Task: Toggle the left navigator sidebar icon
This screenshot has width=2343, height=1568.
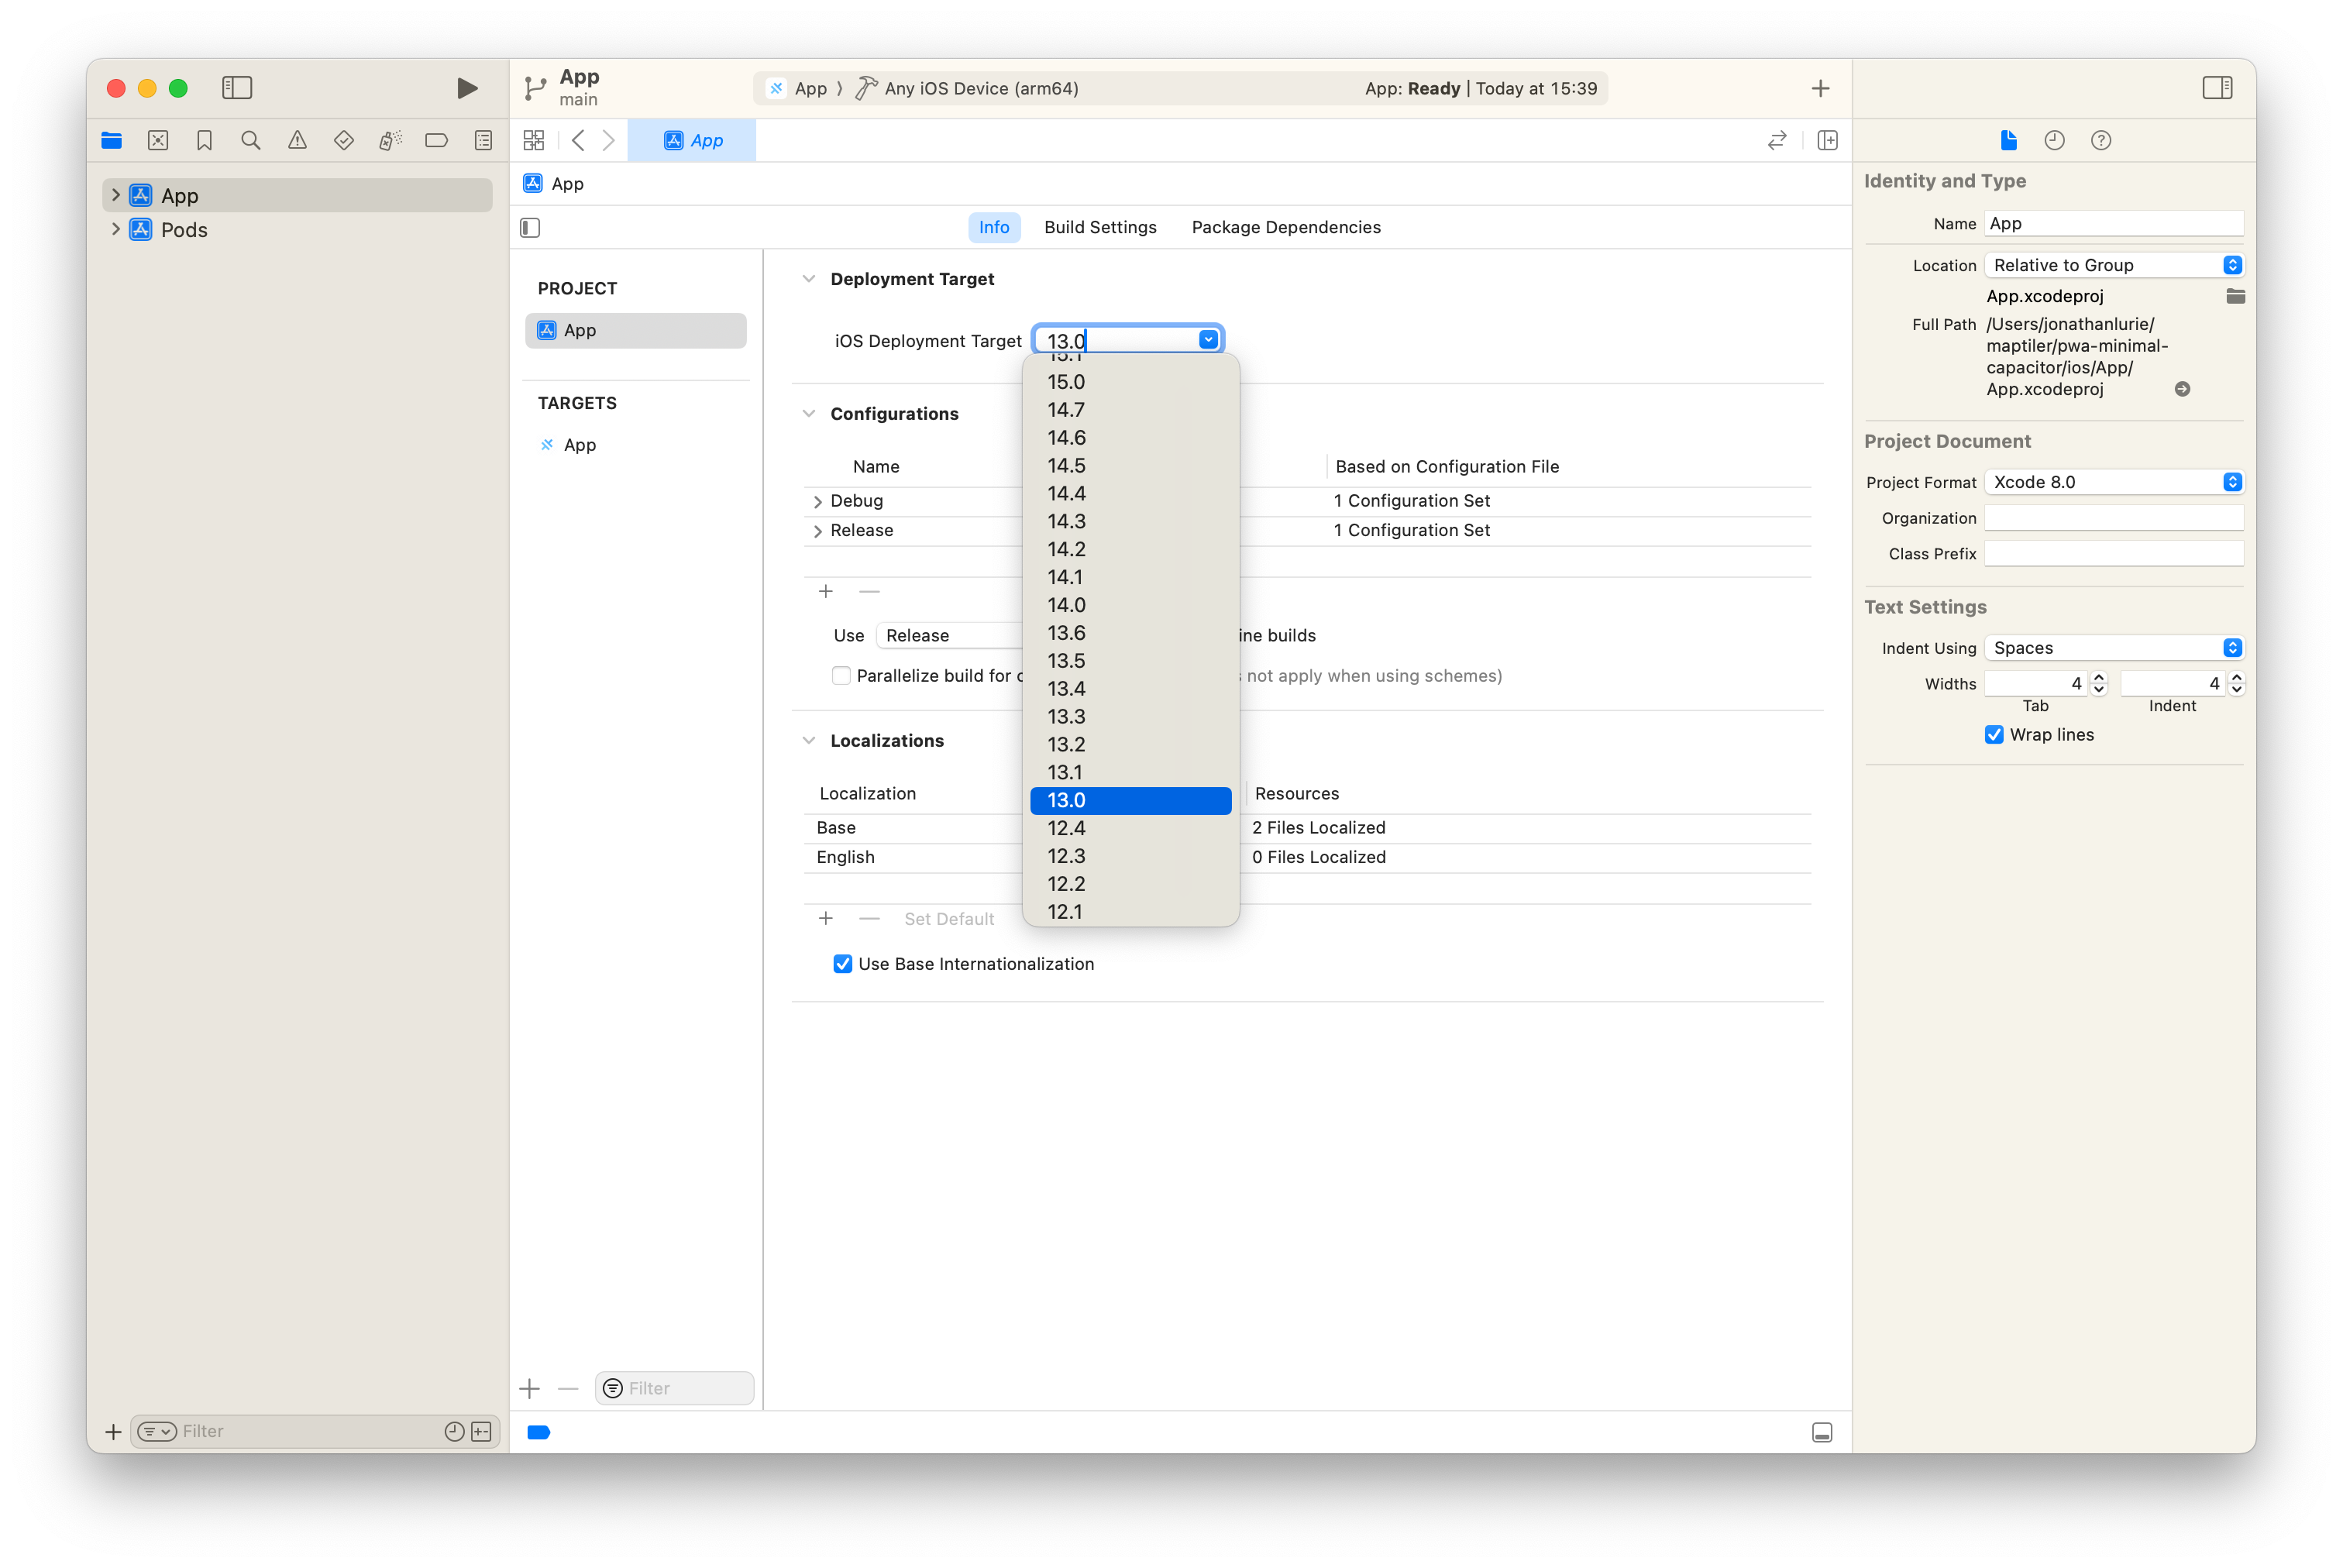Action: [x=237, y=88]
